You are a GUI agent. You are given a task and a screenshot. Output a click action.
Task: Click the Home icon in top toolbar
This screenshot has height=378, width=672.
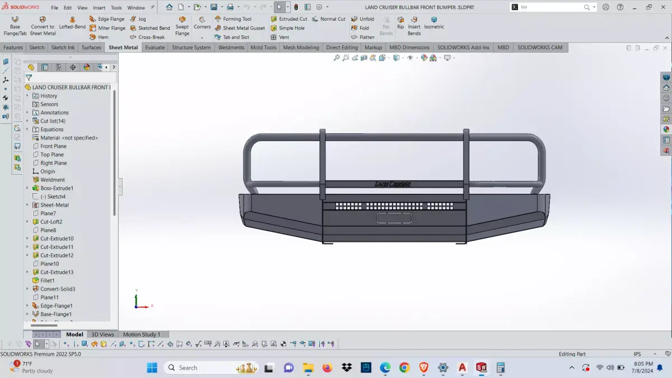coord(169,7)
